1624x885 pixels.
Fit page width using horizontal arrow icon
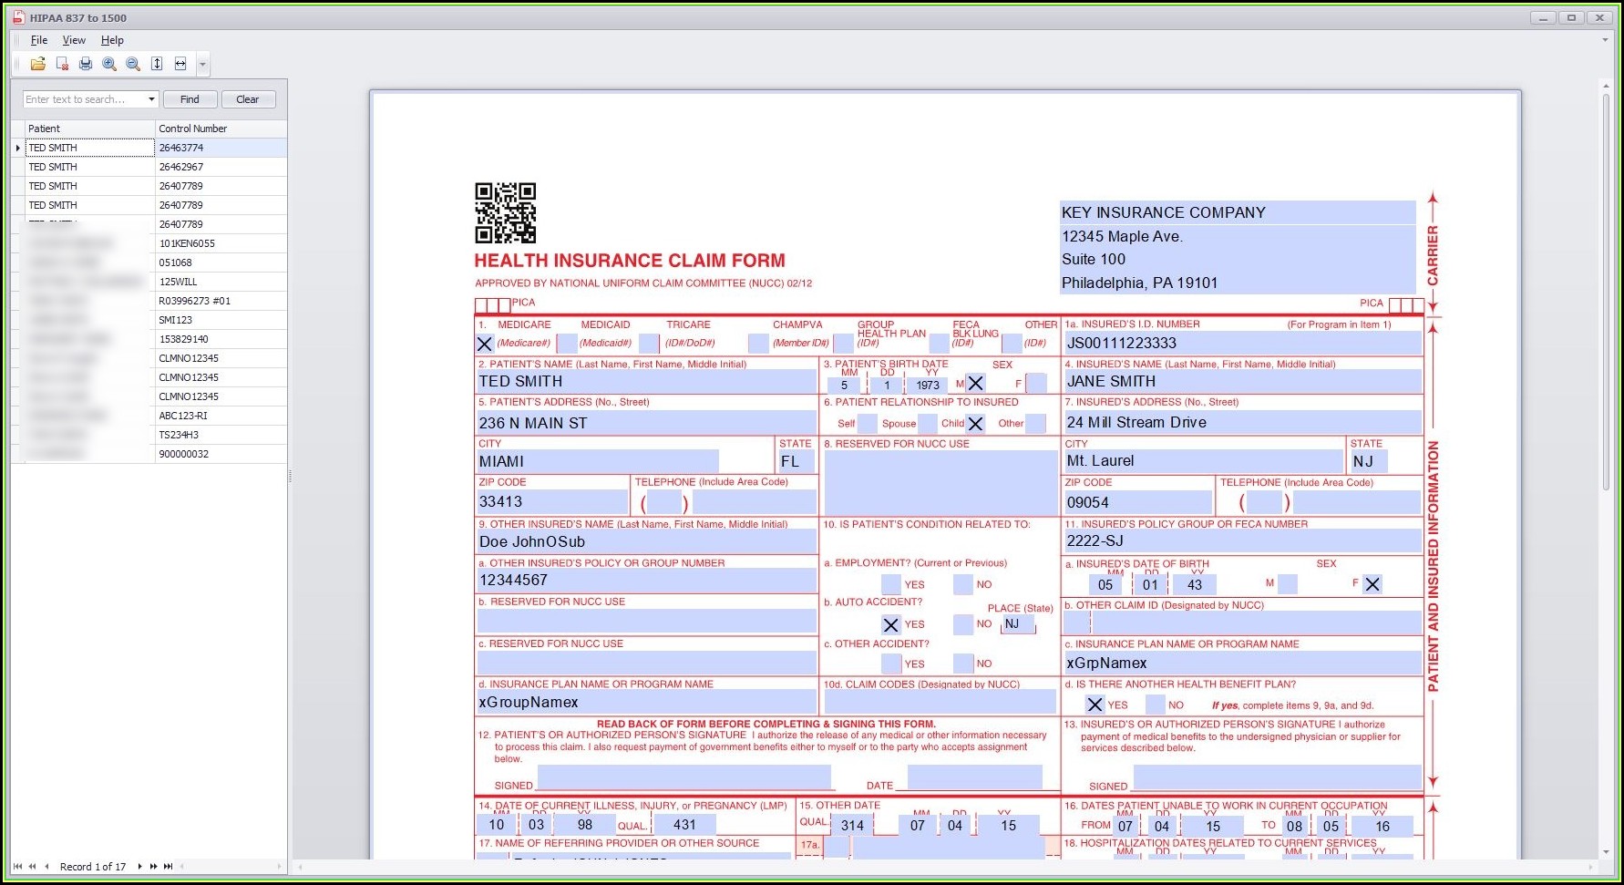(x=180, y=64)
